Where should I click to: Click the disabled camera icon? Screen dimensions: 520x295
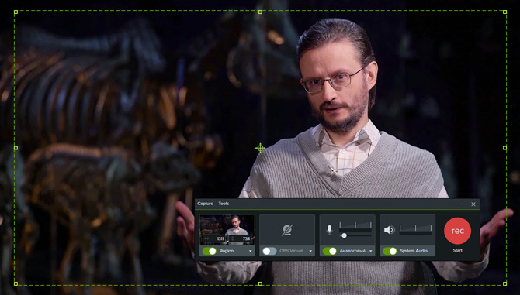tap(287, 230)
